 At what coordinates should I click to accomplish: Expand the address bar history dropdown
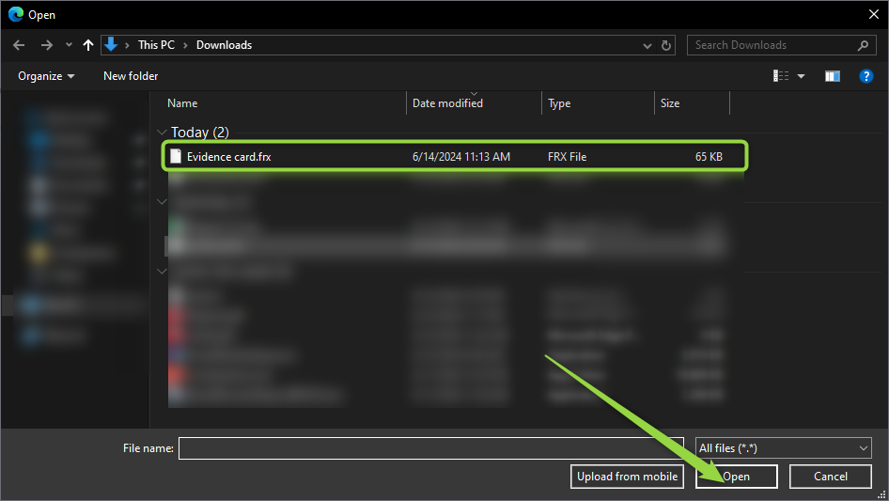point(647,45)
